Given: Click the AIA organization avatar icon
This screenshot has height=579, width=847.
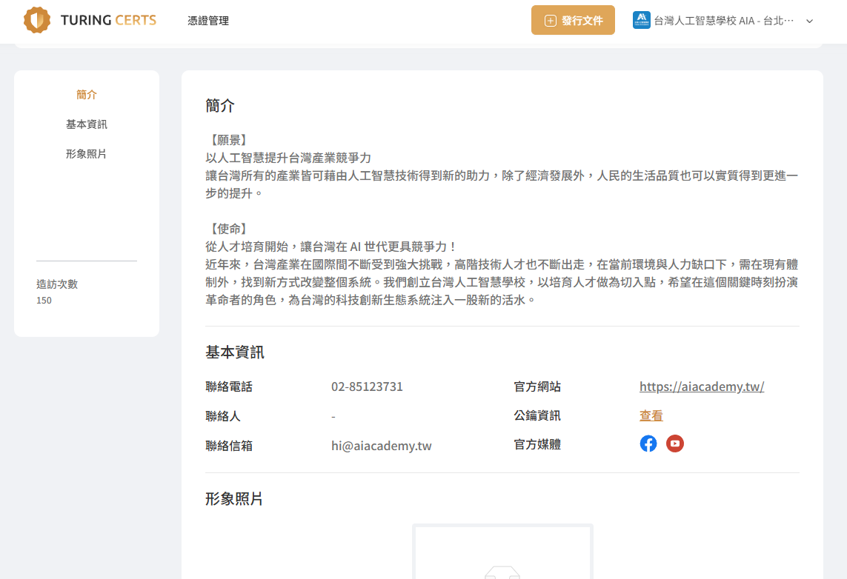Looking at the screenshot, I should (x=641, y=21).
